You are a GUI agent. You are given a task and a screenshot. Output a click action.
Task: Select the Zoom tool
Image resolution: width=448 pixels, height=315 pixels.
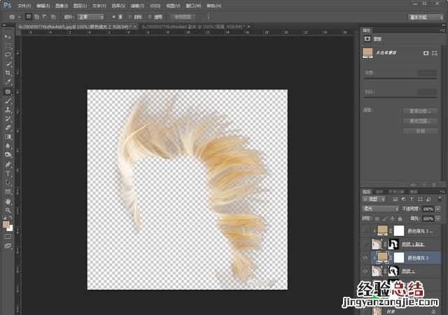pos(8,209)
